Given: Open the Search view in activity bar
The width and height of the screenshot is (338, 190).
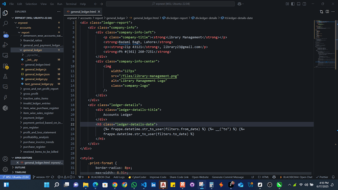Looking at the screenshot, I should pos(5,24).
